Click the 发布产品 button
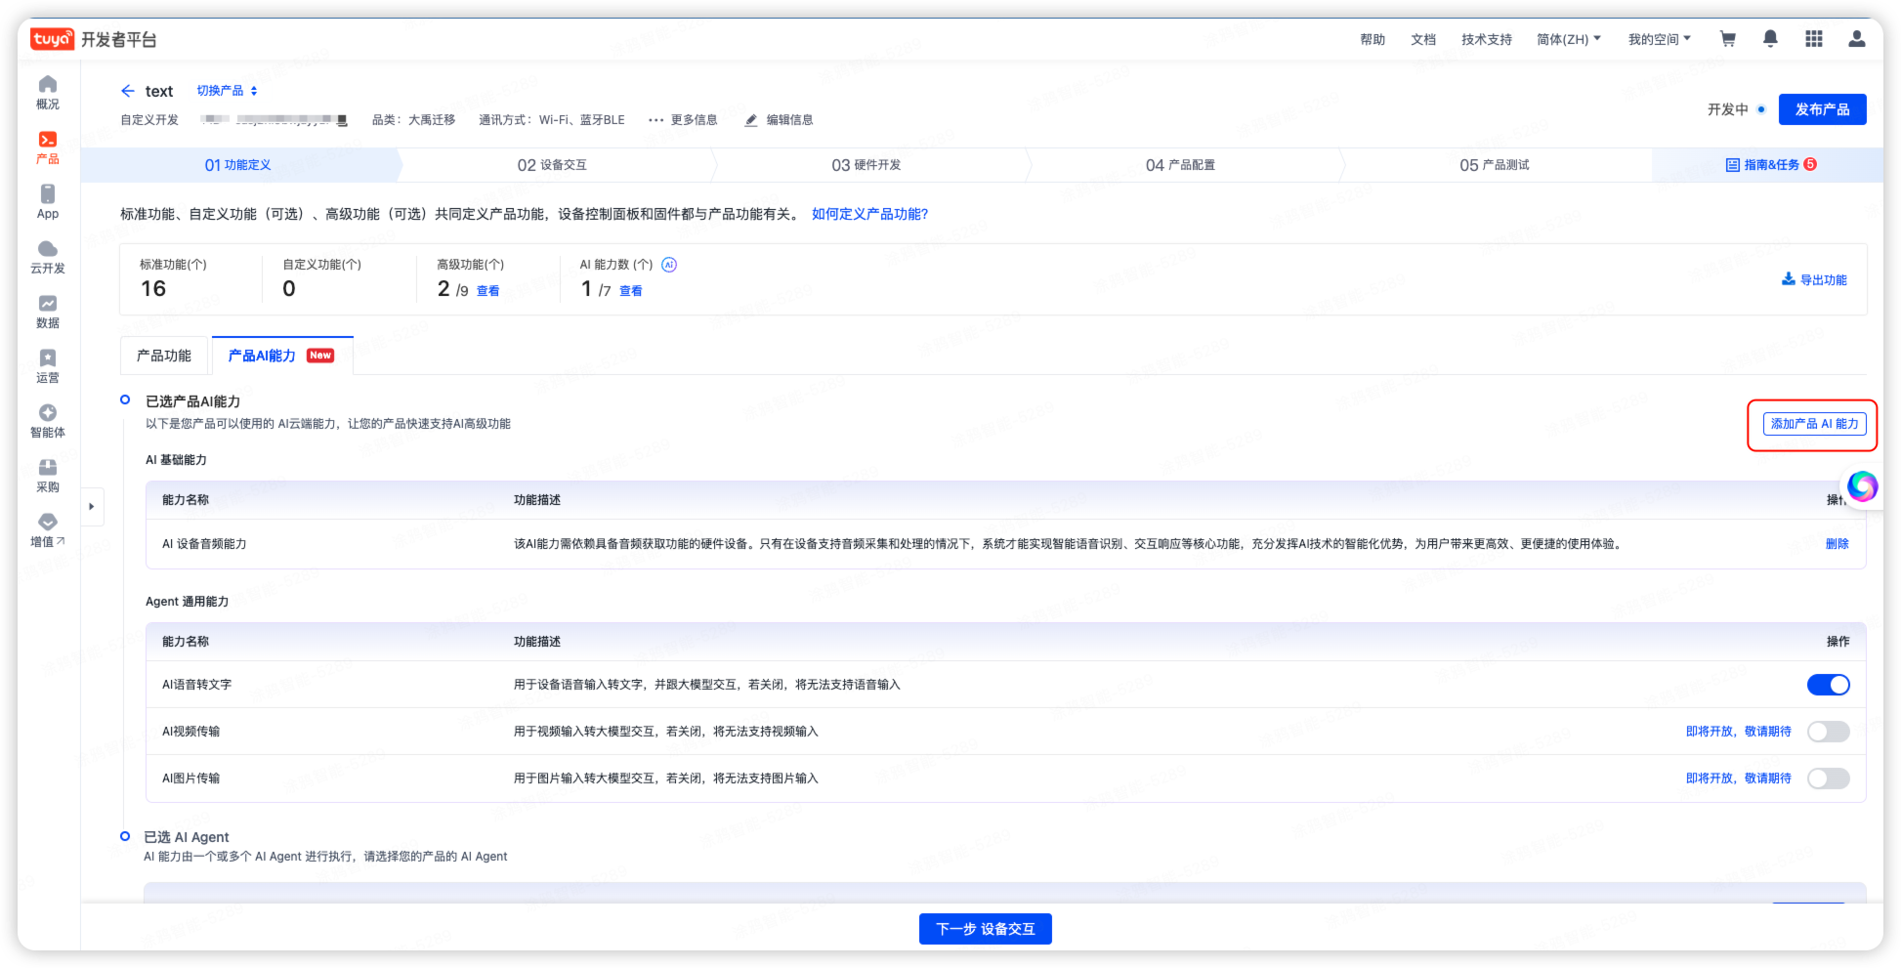 point(1822,109)
